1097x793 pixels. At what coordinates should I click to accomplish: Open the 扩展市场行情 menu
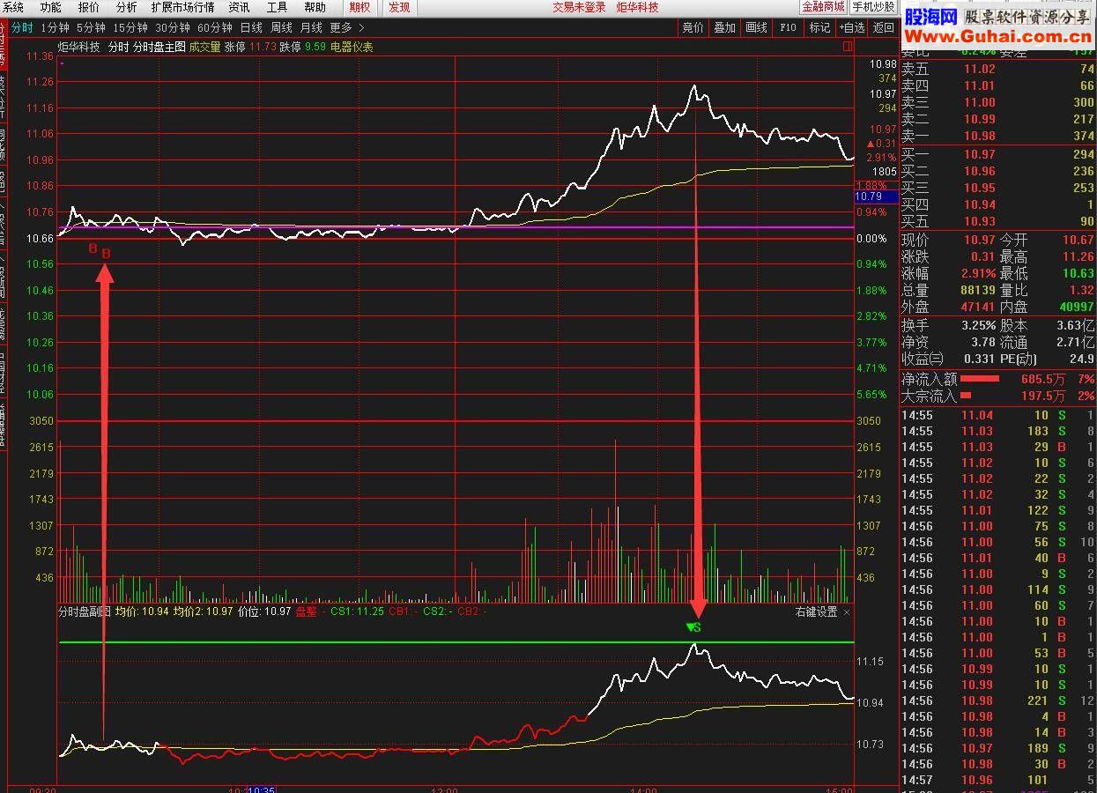point(182,7)
